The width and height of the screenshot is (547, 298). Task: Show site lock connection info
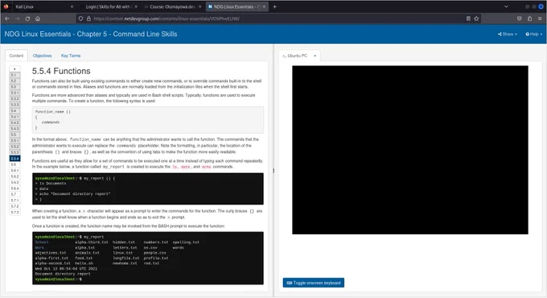coord(88,19)
